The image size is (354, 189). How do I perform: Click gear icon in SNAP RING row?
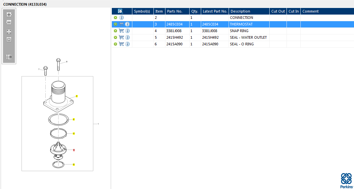click(115, 31)
